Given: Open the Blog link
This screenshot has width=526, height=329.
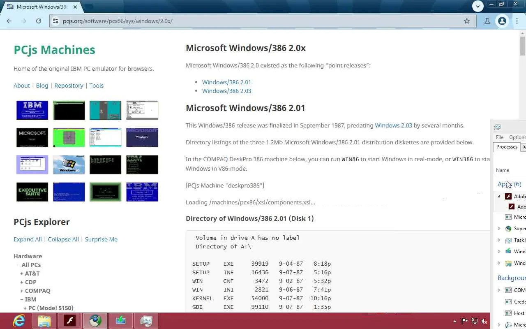Looking at the screenshot, I should click(42, 86).
